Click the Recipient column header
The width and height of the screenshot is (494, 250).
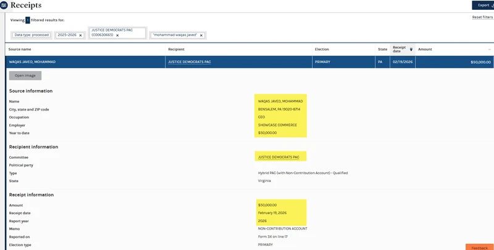click(176, 49)
